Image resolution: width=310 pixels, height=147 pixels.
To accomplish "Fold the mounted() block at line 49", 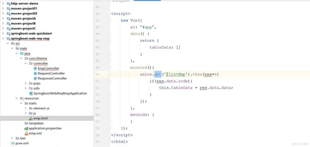I will [110, 67].
